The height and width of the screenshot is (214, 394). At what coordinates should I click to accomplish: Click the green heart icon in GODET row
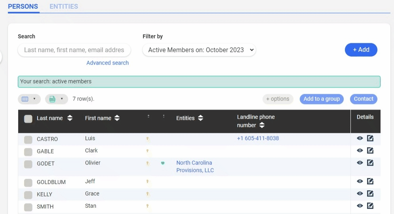(x=163, y=163)
